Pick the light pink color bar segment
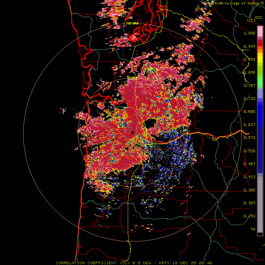 tap(260, 31)
